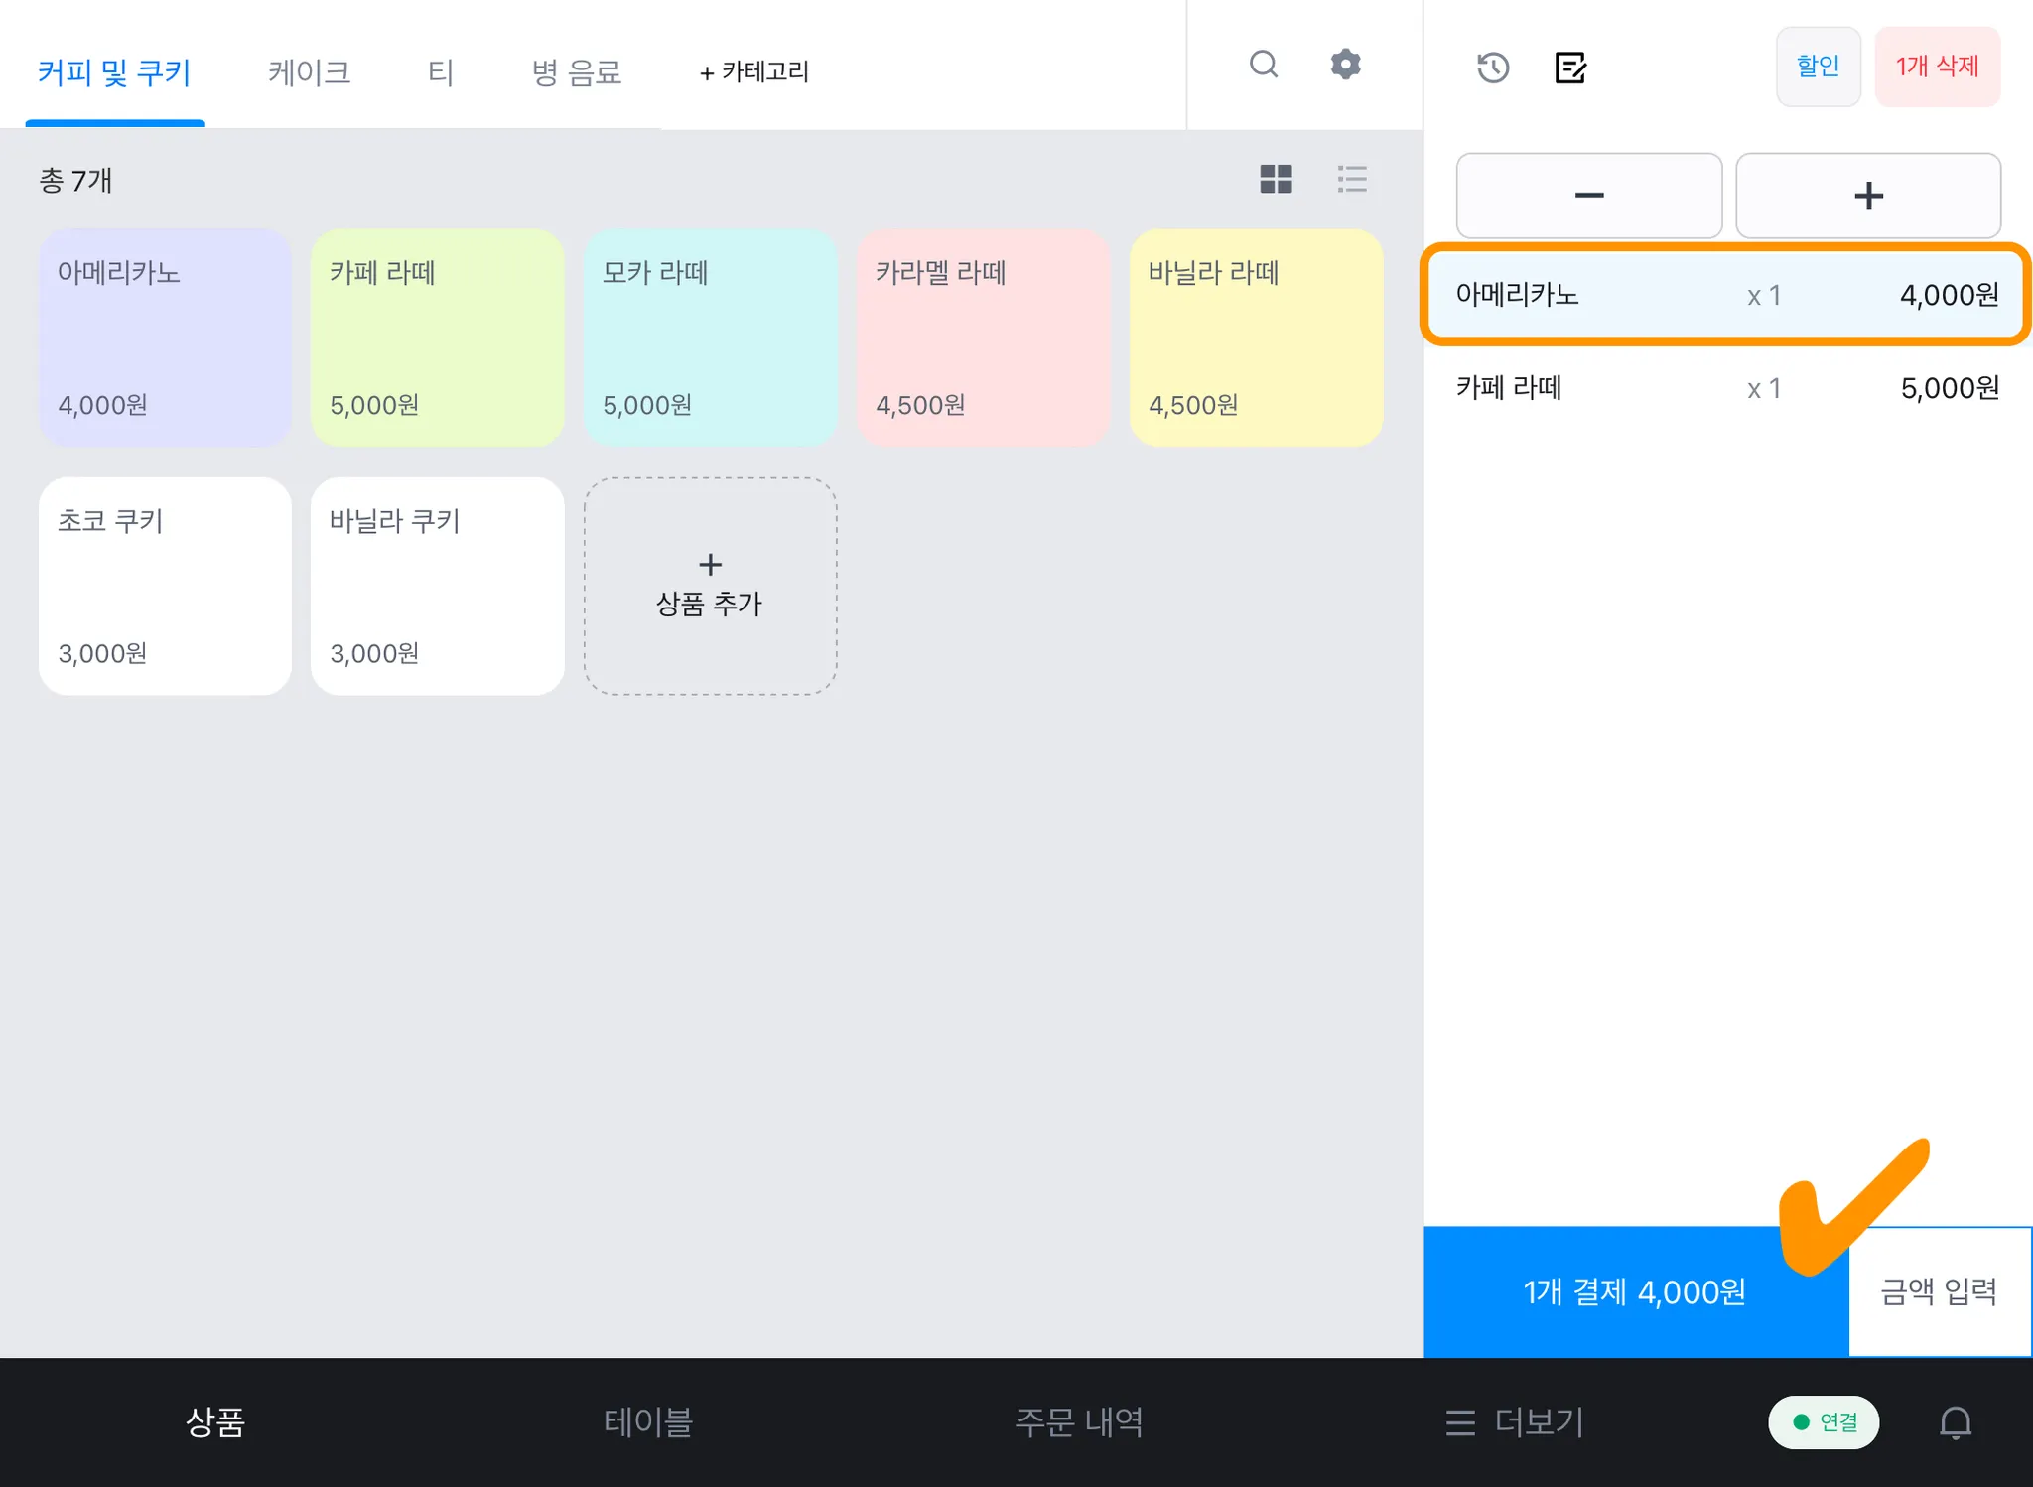The width and height of the screenshot is (2033, 1487).
Task: Switch to the 케이크 category tab
Action: (x=309, y=72)
